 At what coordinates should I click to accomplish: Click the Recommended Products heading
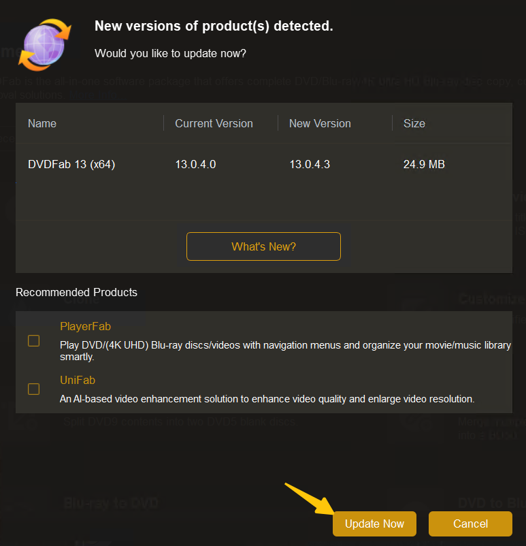point(76,292)
